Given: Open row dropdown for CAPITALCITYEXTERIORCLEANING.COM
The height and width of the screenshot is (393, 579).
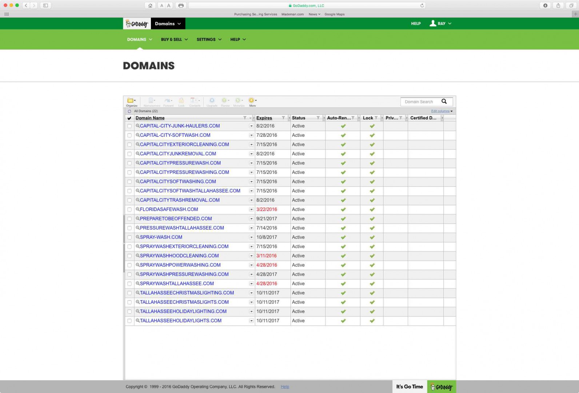Looking at the screenshot, I should point(251,144).
